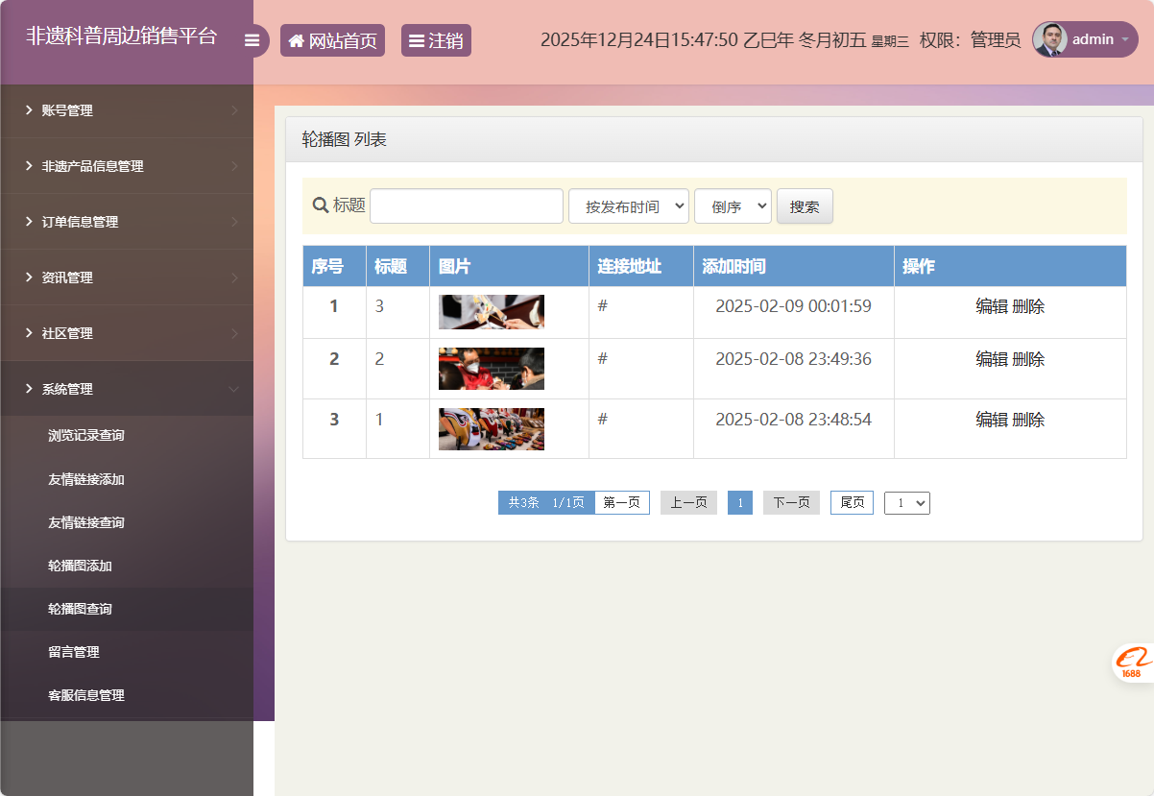
Task: Click the 权限: 管理员 label
Action: [x=970, y=39]
